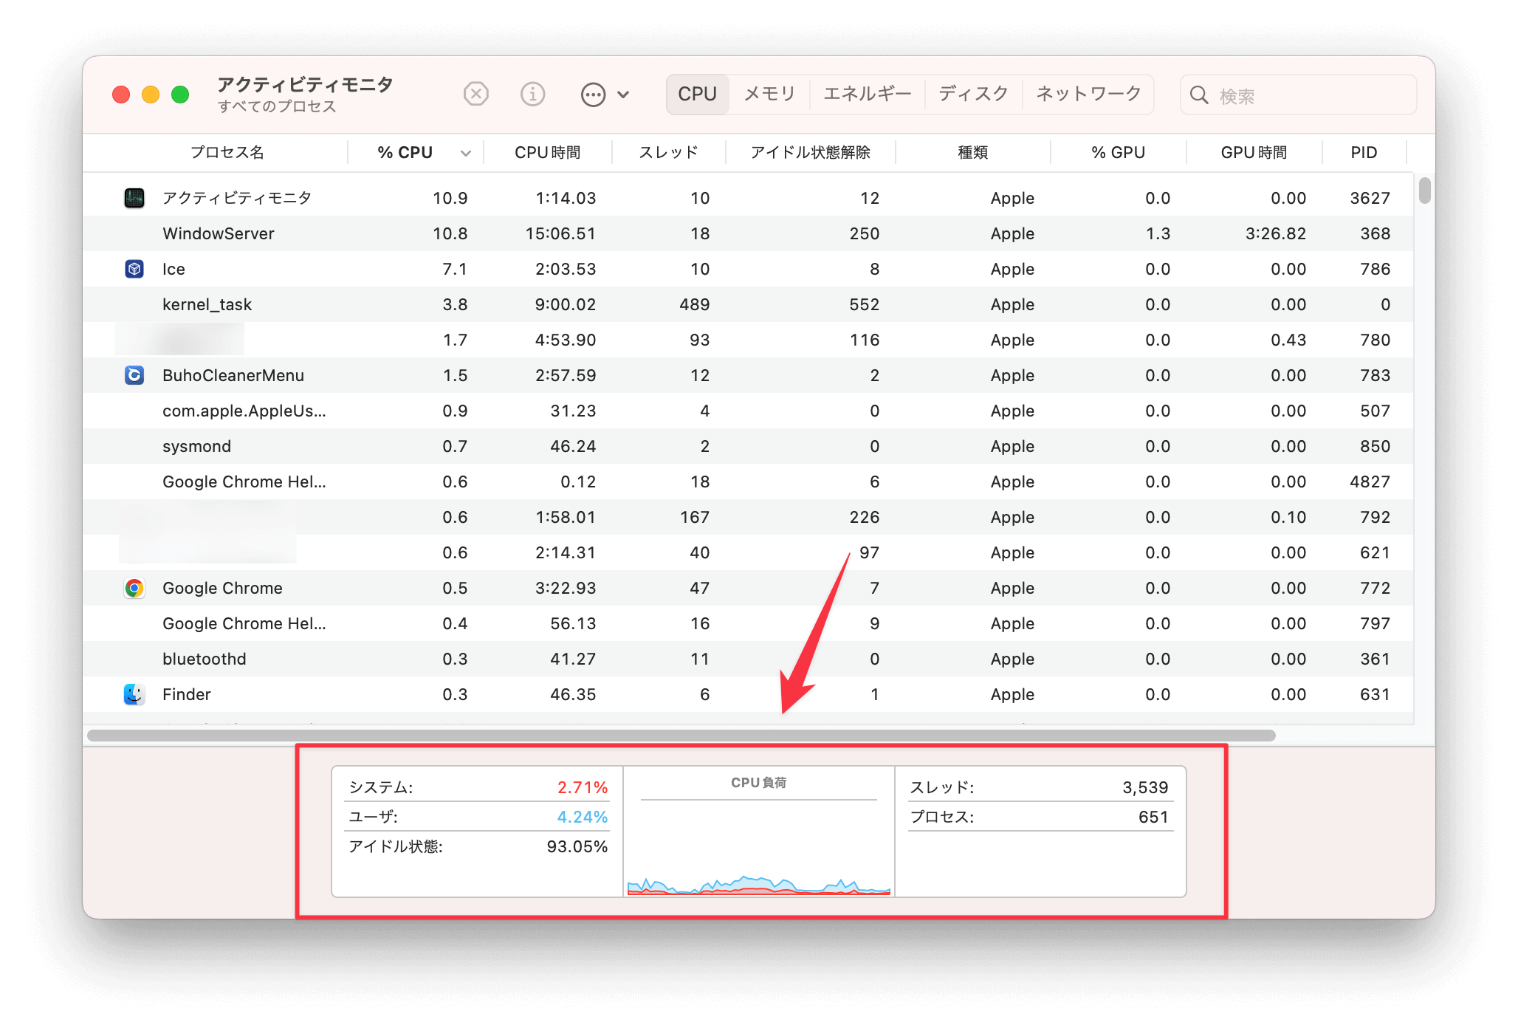Sort by PID column header
1518x1028 pixels.
click(1364, 152)
